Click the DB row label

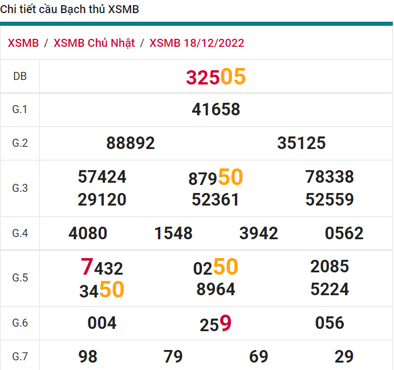click(20, 77)
